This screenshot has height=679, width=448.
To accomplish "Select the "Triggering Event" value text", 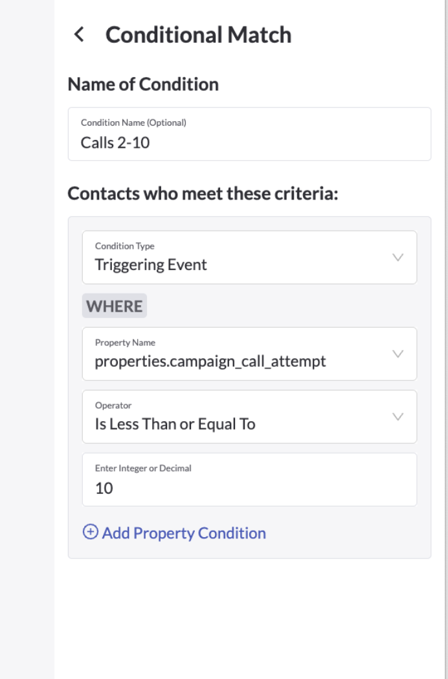I will coord(151,265).
